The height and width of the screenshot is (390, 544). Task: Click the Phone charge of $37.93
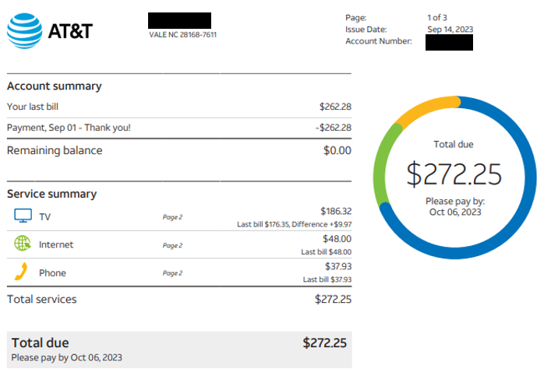click(338, 266)
